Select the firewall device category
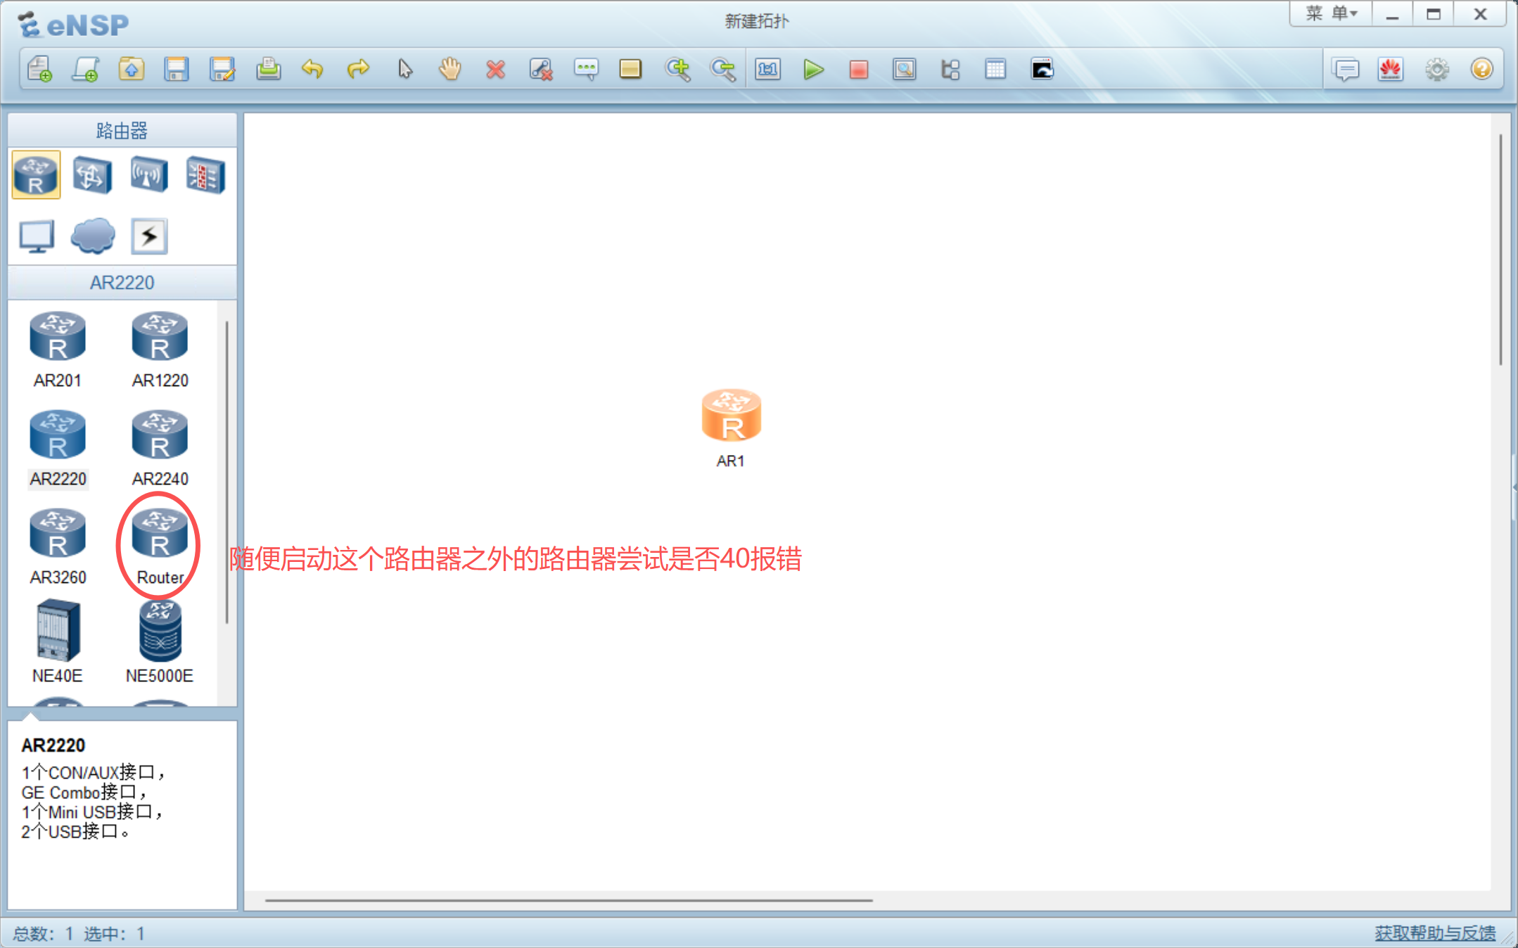 (x=205, y=174)
